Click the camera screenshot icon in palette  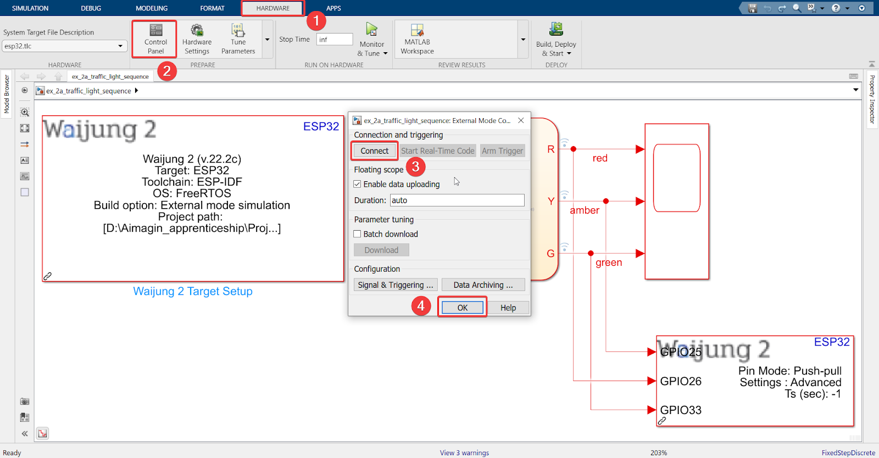(x=25, y=401)
